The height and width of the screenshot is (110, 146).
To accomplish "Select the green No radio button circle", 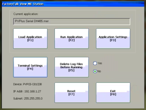I will point(95,71).
